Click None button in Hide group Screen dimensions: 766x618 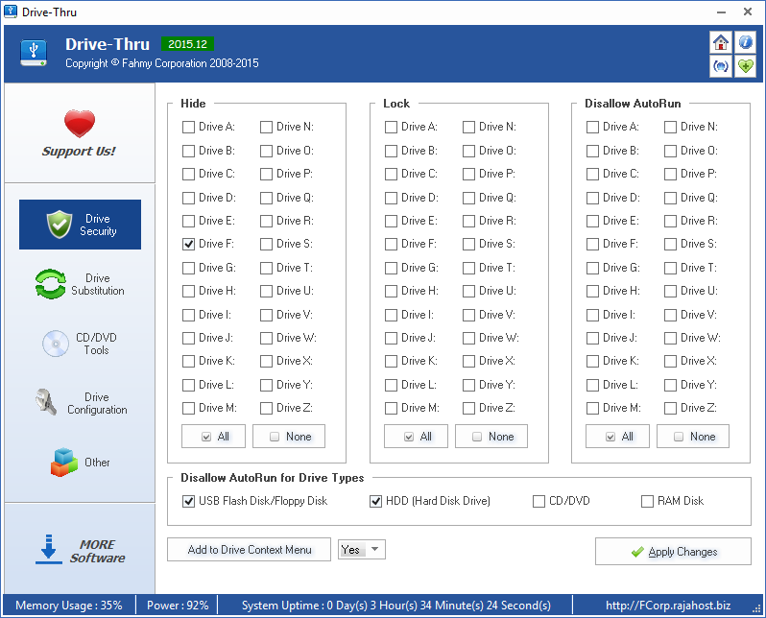(289, 437)
